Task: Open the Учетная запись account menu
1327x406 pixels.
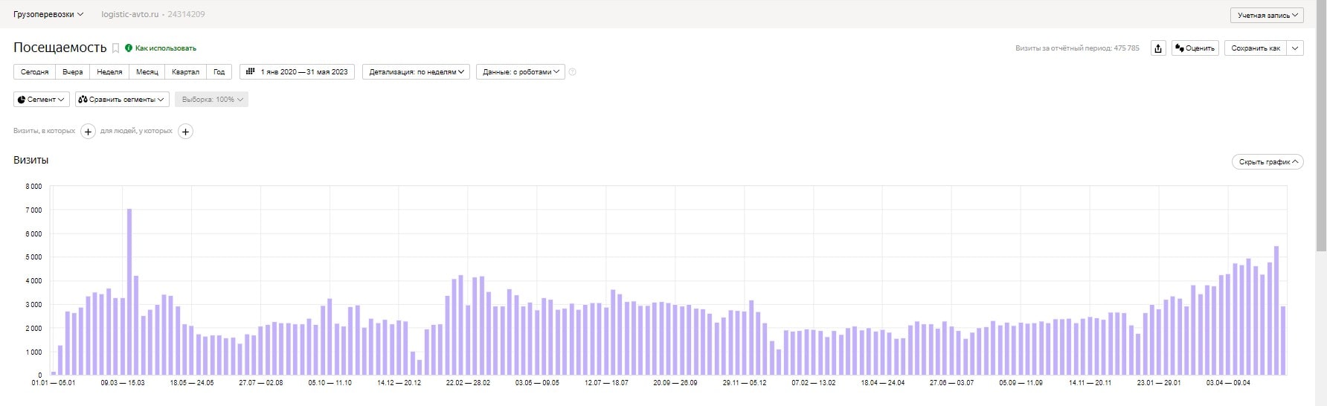Action: [x=1267, y=15]
